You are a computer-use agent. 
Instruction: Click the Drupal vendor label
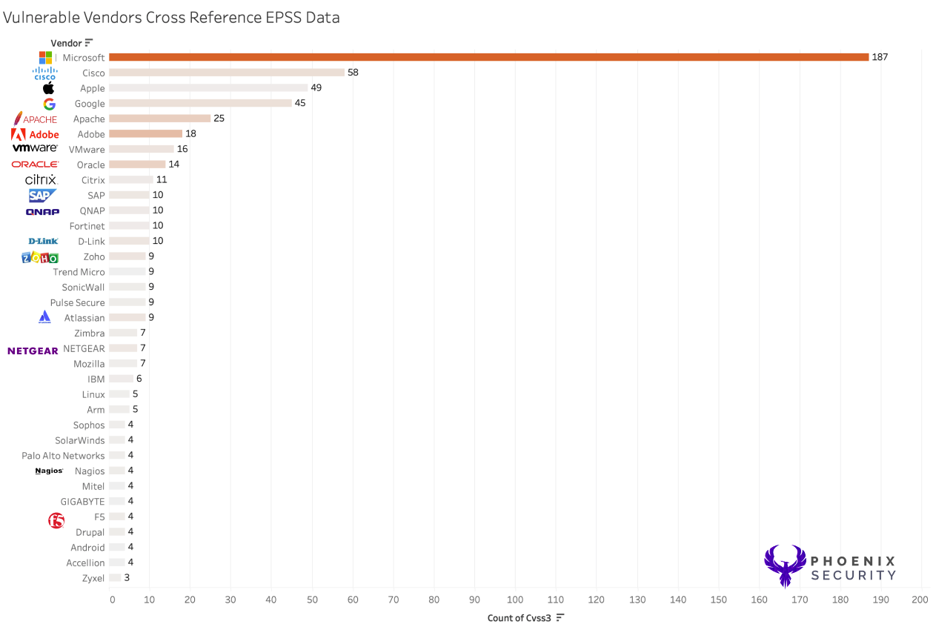click(90, 532)
